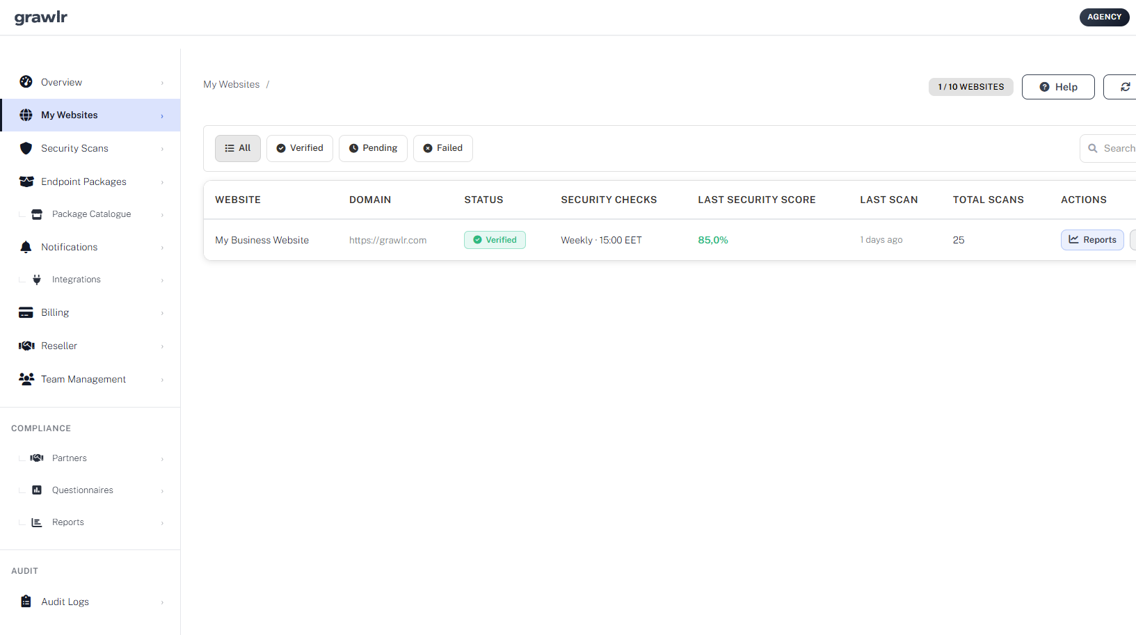Click the compliance Reports chart icon
The image size is (1136, 635).
click(x=37, y=522)
